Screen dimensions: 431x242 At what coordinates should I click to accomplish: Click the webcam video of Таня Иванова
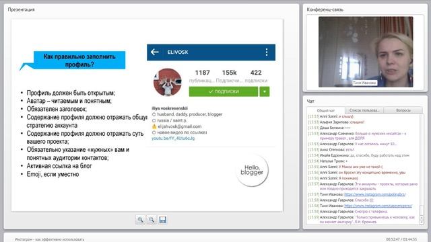pos(366,52)
